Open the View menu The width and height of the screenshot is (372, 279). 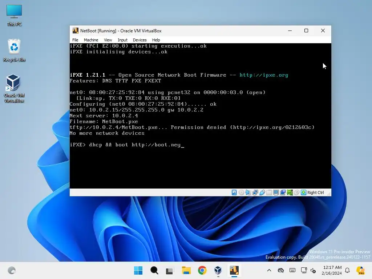108,40
